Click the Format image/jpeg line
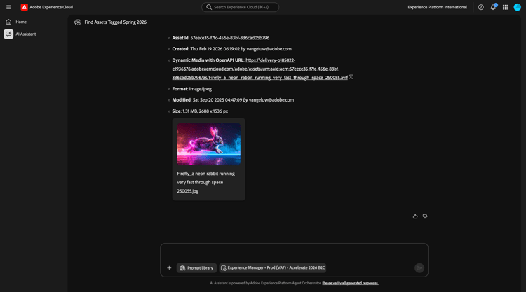Viewport: 526px width, 292px height. point(192,89)
